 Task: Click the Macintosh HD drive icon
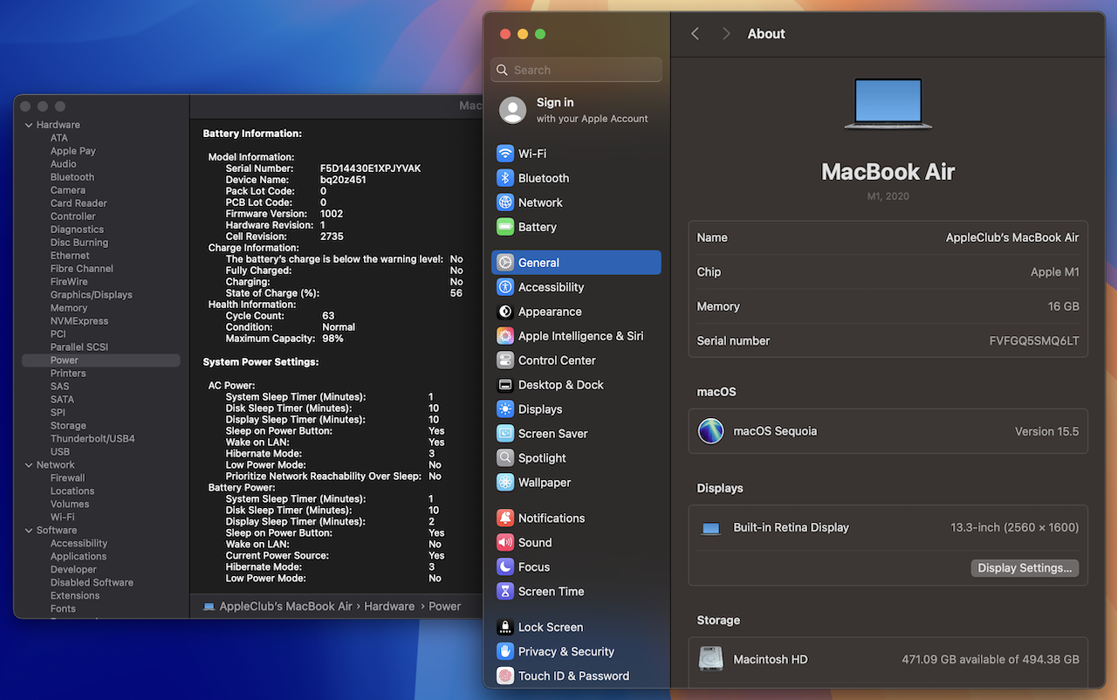tap(711, 659)
